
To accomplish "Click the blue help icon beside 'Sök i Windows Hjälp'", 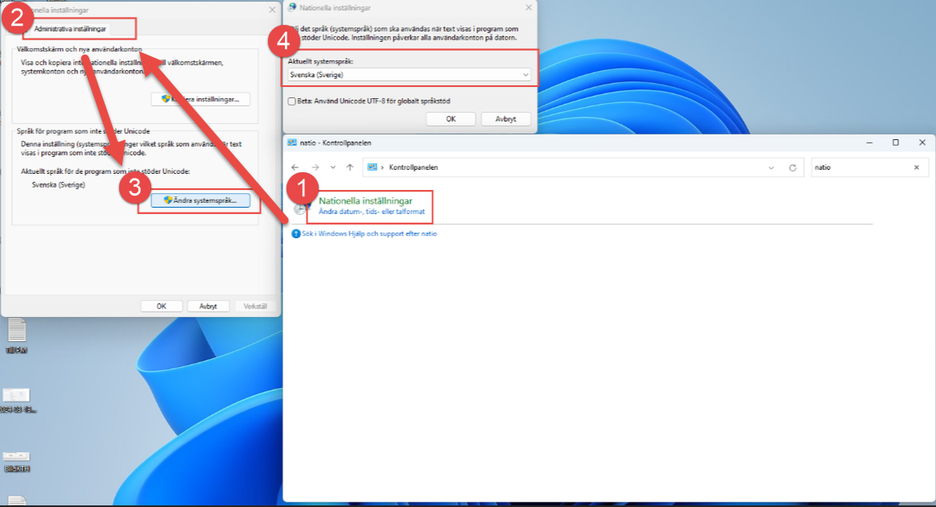I will coord(295,233).
